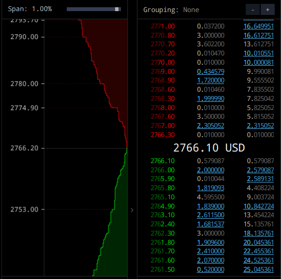Viewport: 281px width, 279px height.
Task: Click ask price 2771.00
Action: [x=163, y=26]
